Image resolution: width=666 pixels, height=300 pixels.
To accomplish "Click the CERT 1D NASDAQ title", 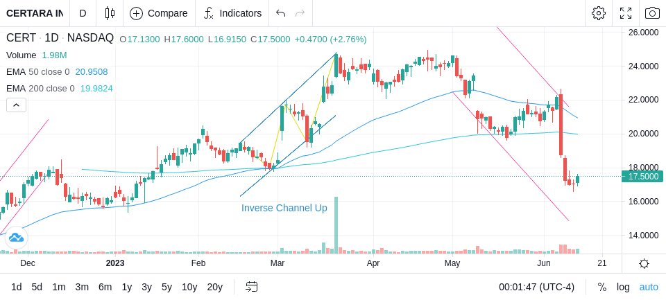I will [60, 38].
